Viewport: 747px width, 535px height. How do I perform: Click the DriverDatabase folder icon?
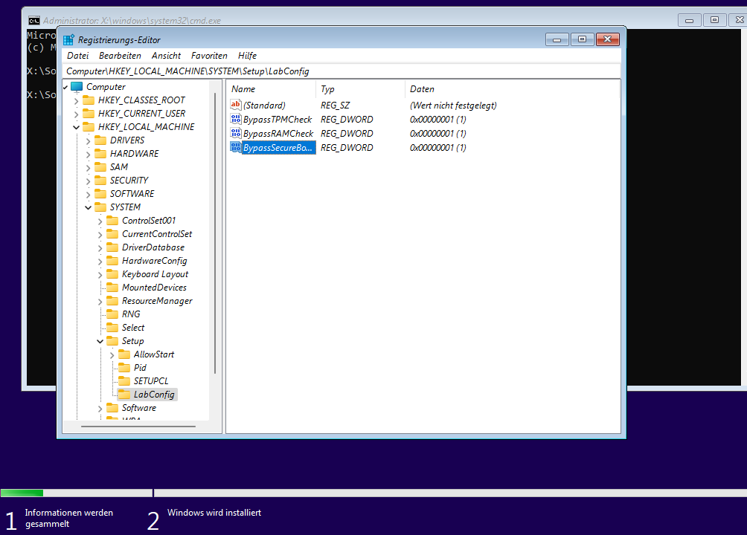(112, 247)
